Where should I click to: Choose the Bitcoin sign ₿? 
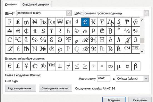[110, 31]
